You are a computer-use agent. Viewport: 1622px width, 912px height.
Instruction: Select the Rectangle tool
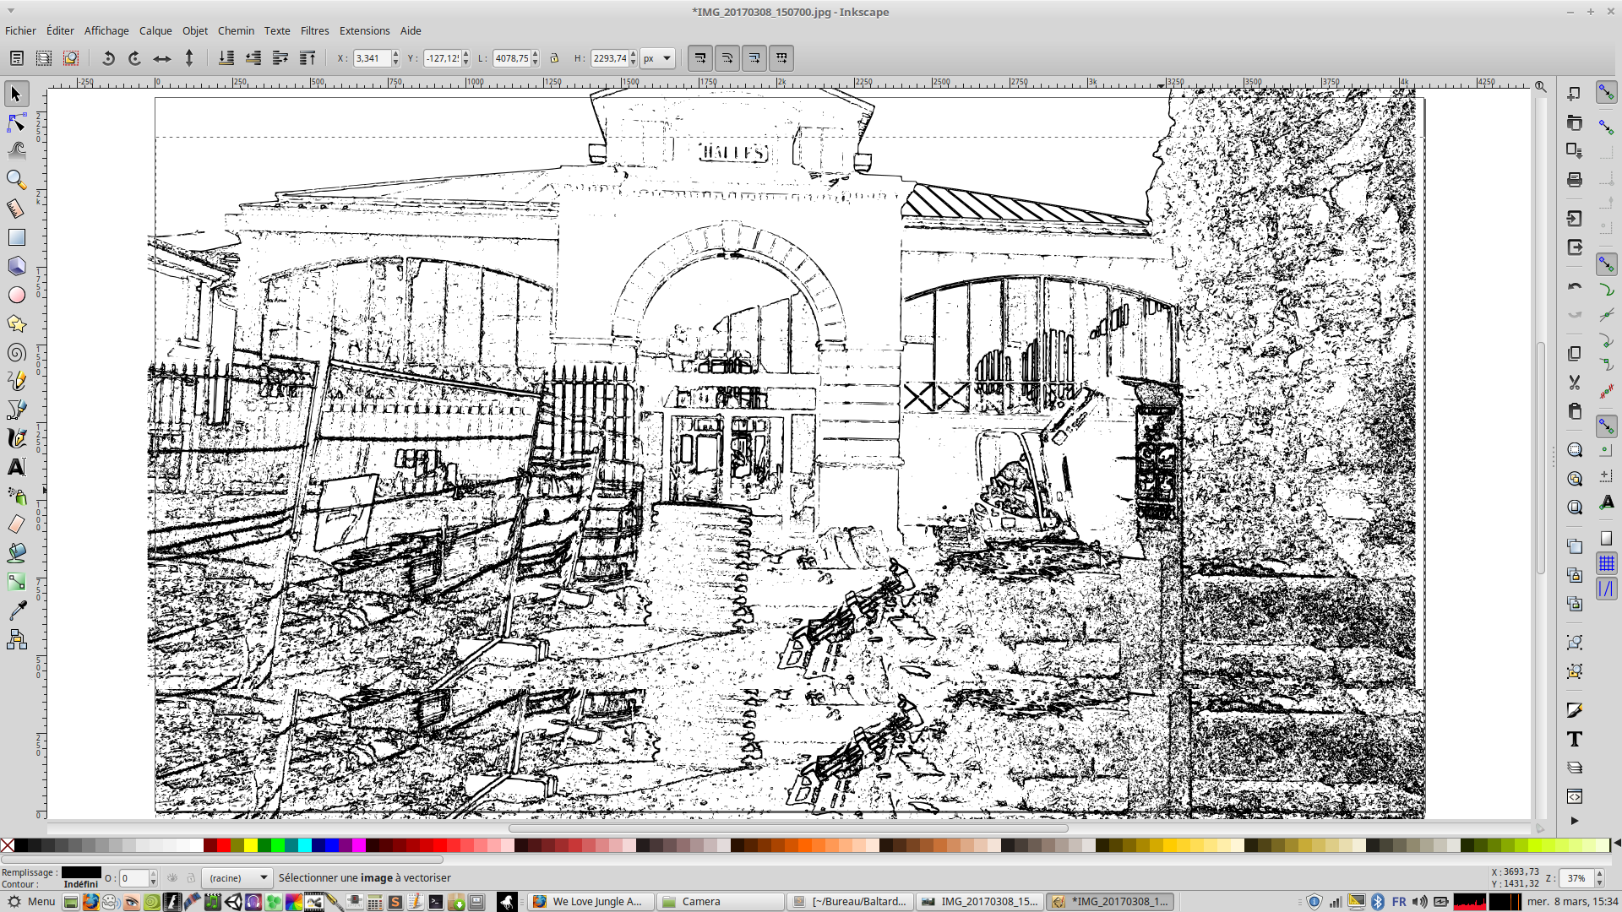(x=16, y=237)
